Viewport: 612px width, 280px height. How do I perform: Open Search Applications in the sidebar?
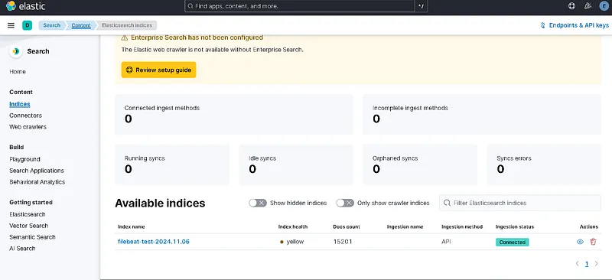point(37,171)
